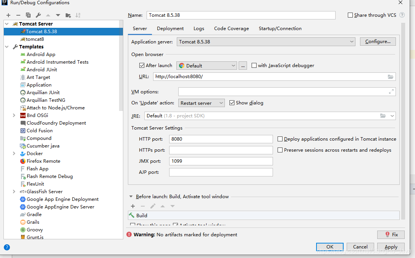Toggle Share through VCS checkbox
The width and height of the screenshot is (415, 258).
tap(350, 15)
